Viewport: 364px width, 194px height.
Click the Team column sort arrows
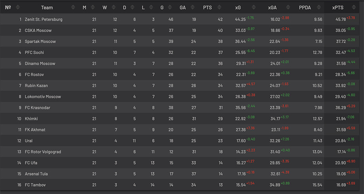[x=73, y=8]
